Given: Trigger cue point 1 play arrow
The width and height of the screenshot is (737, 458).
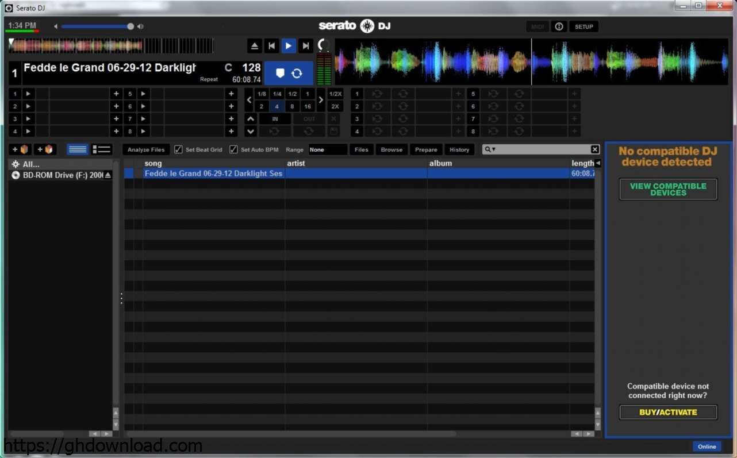Looking at the screenshot, I should tap(28, 94).
